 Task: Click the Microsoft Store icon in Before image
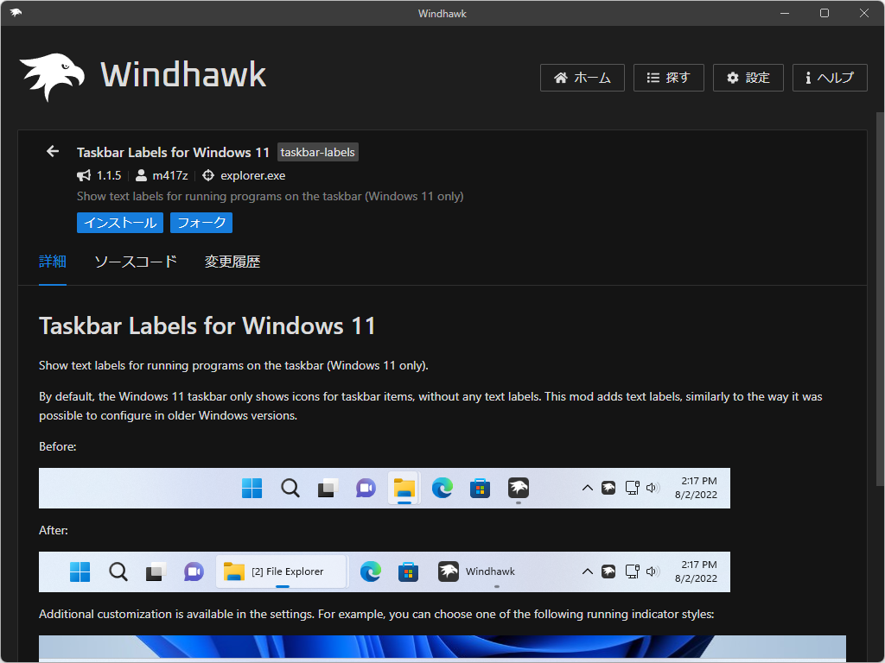click(480, 489)
